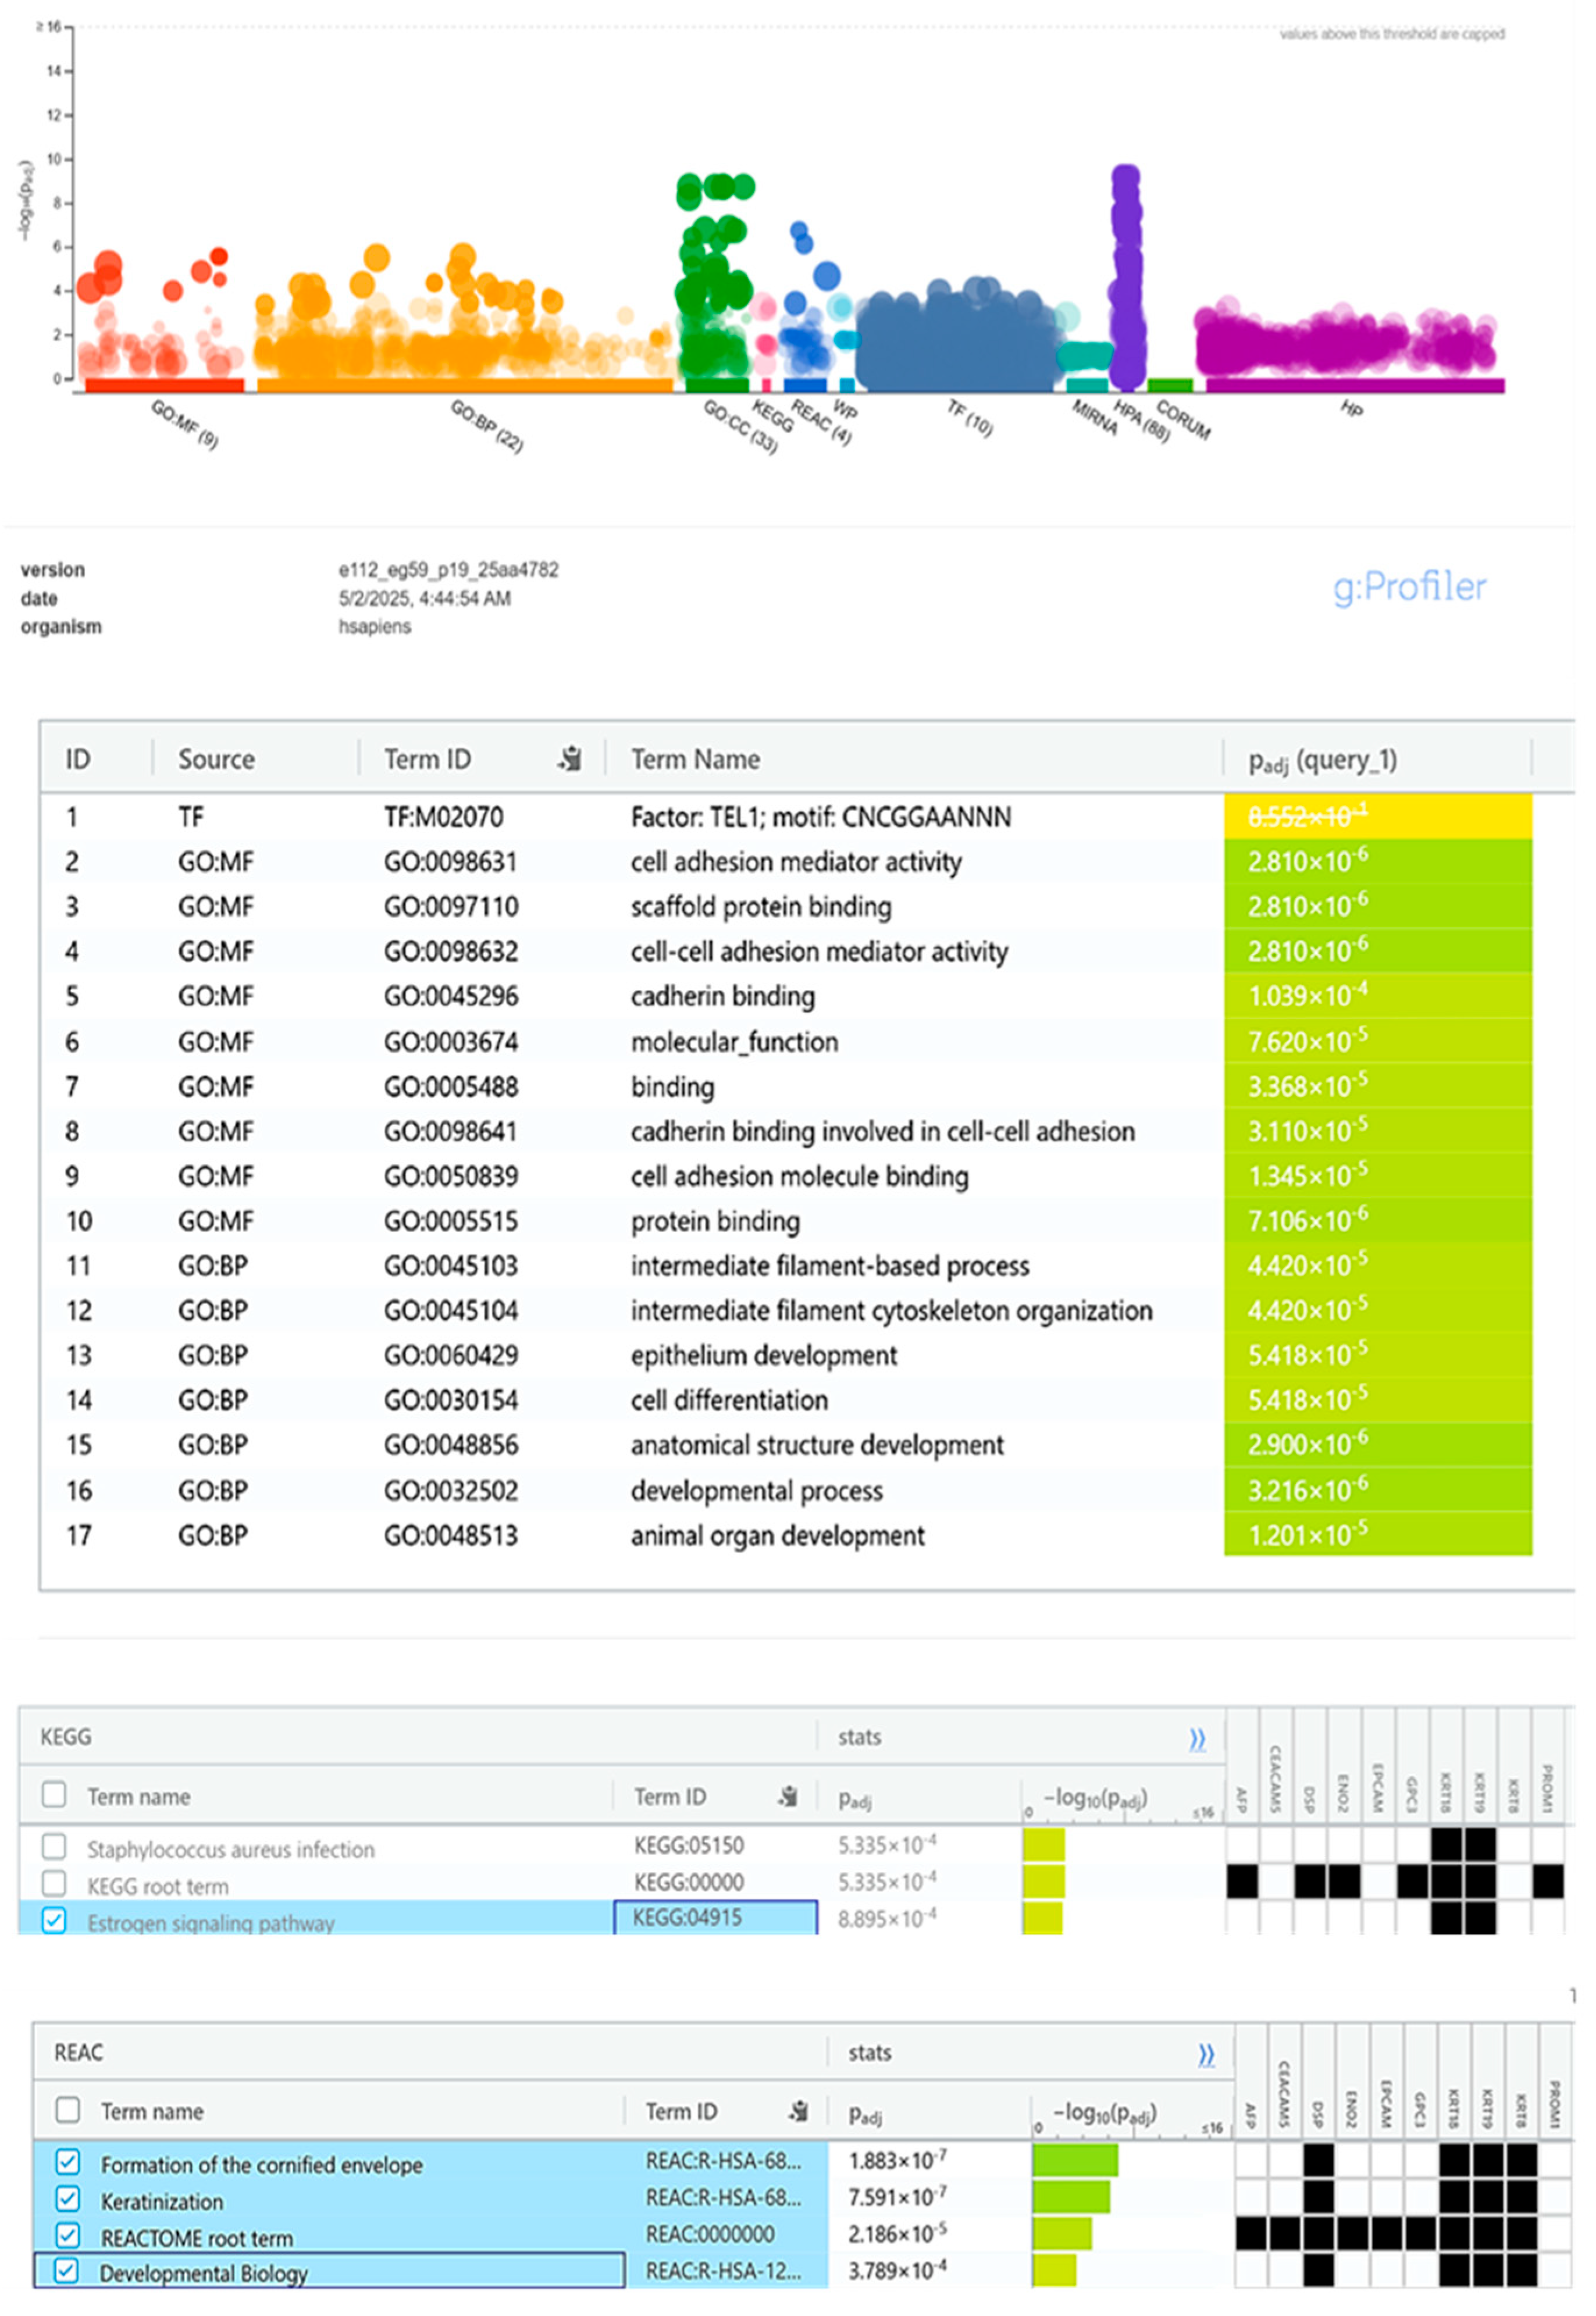Uncheck Formation of the cornified envelope checkbox

(x=67, y=2162)
